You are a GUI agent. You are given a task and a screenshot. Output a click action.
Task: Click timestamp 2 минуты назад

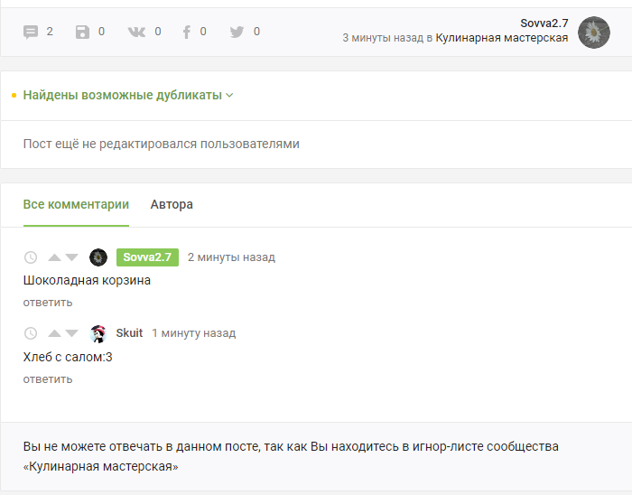tap(231, 257)
